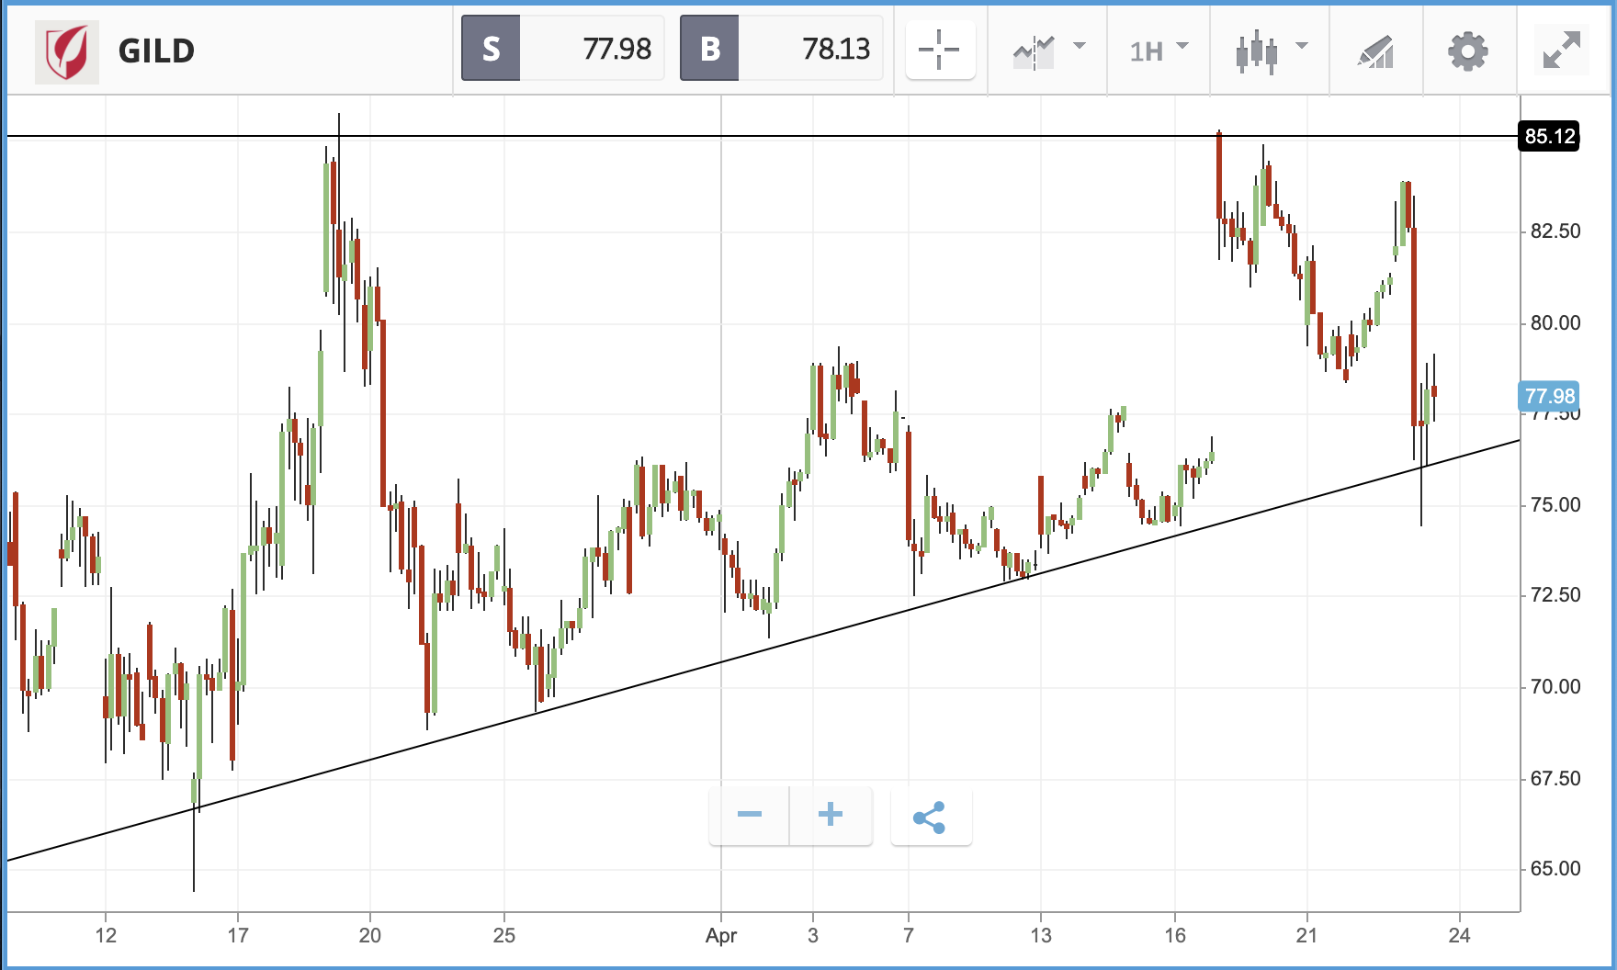
Task: Click the date label 17
Action: click(x=238, y=935)
